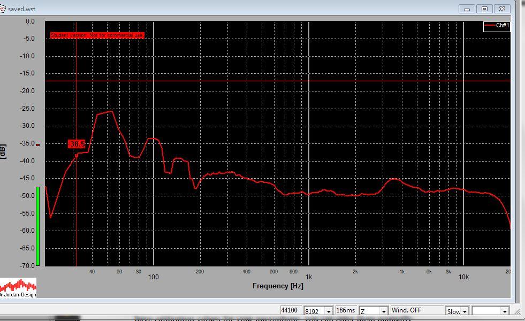Click the Frequency [Hz] axis label

(x=277, y=286)
